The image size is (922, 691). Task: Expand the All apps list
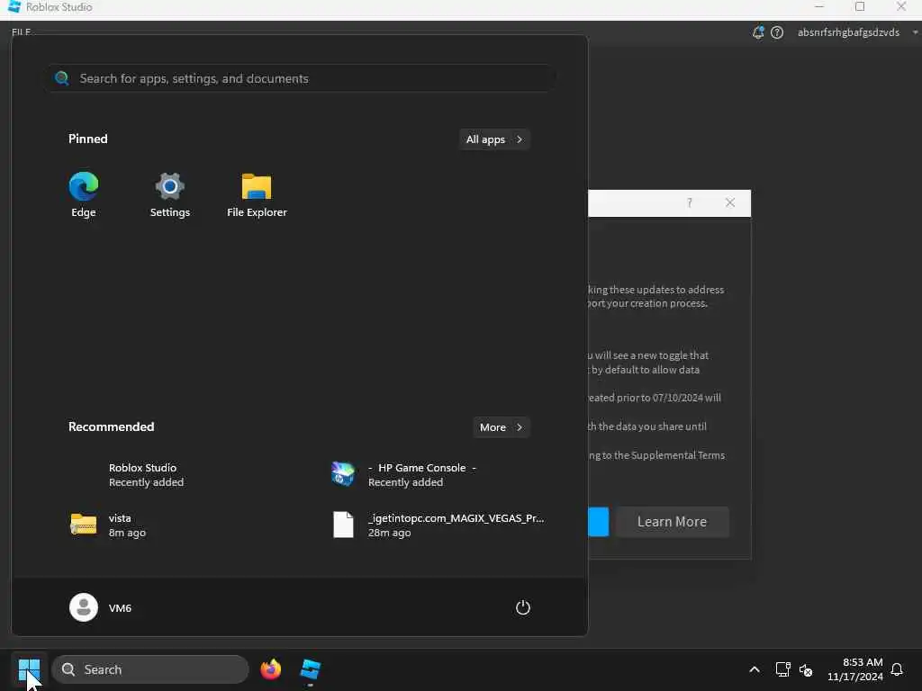pyautogui.click(x=494, y=139)
